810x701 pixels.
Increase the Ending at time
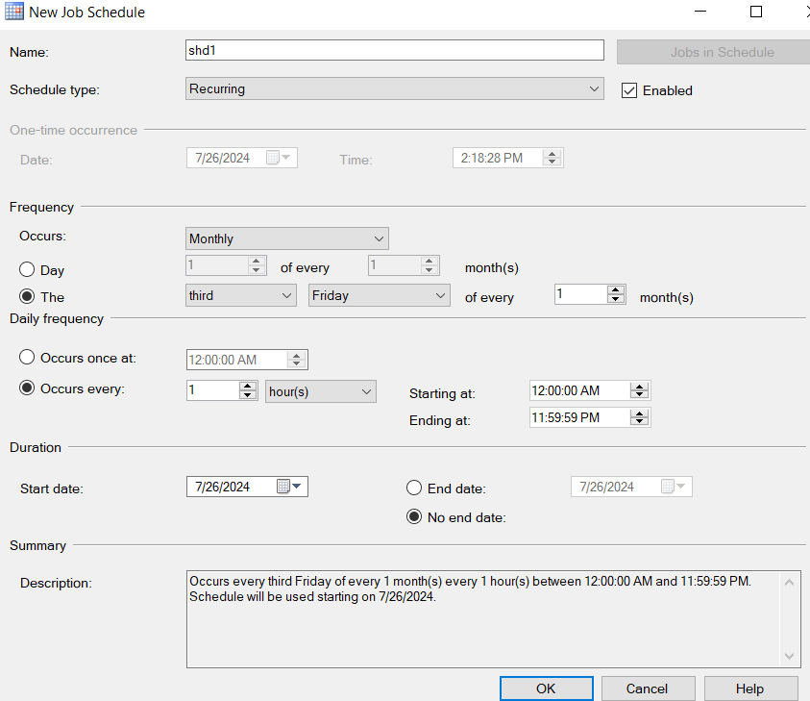coord(640,413)
